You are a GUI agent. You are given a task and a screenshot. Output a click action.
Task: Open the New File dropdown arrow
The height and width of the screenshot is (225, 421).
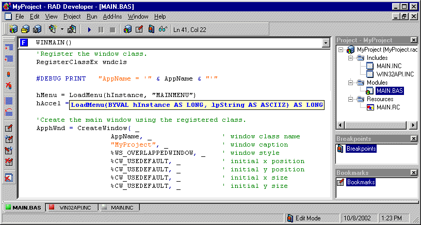[62, 29]
